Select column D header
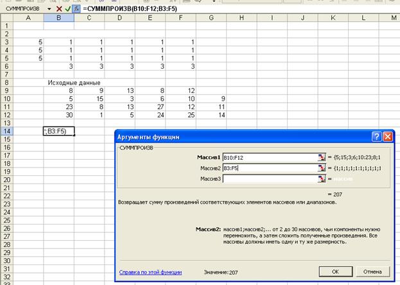The image size is (400, 285). 119,18
